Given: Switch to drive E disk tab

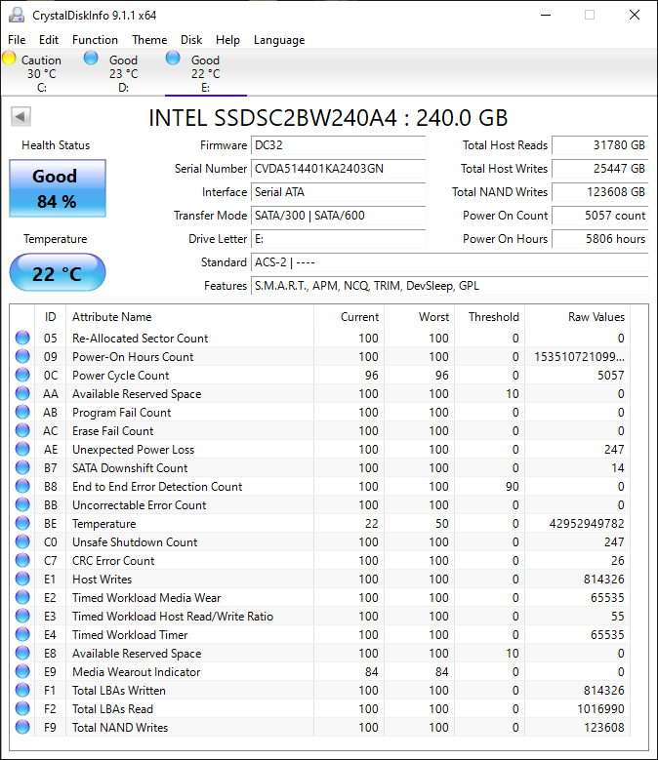Looking at the screenshot, I should pos(205,73).
